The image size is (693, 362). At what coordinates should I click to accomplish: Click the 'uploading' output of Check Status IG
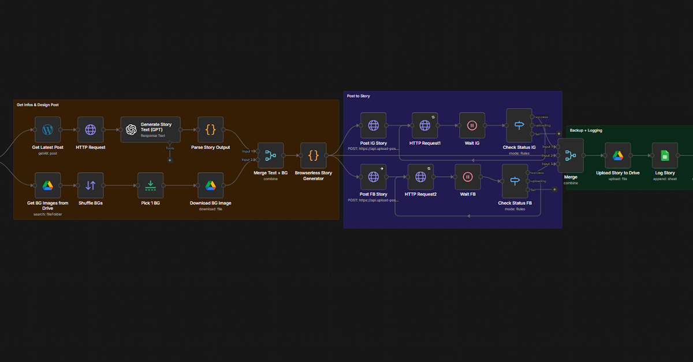click(543, 125)
